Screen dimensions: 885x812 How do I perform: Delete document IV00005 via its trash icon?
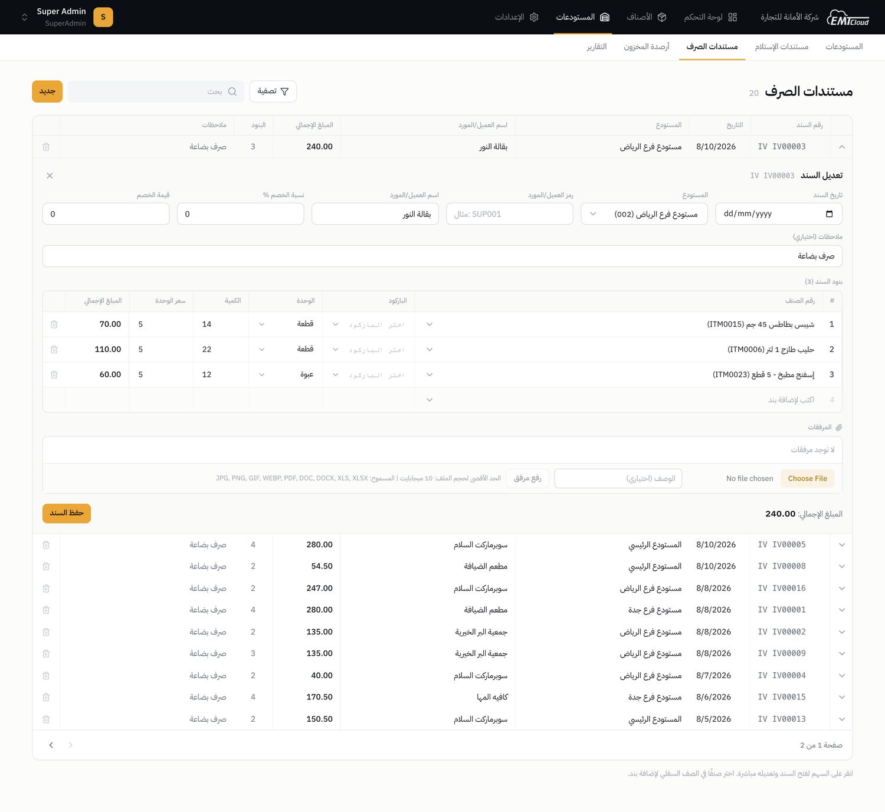pos(46,545)
